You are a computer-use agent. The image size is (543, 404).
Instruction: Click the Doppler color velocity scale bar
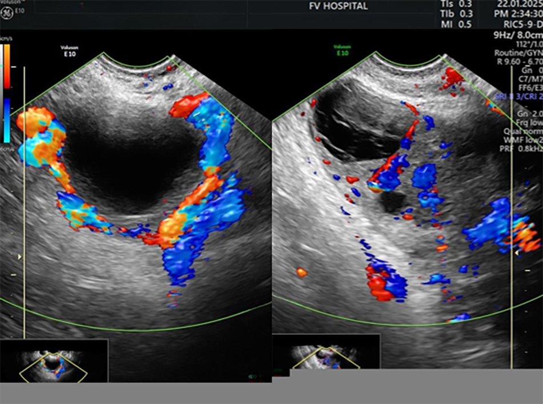(7, 101)
